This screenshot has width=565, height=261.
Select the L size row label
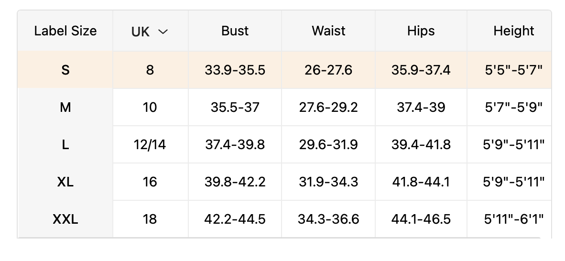click(x=65, y=144)
